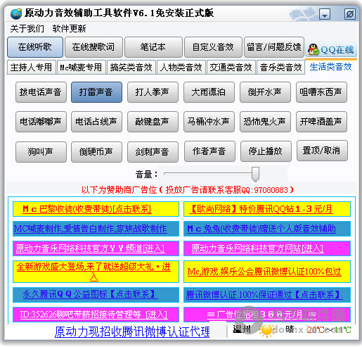Open the 软件更新 menu
The height and width of the screenshot is (347, 362).
pos(69,29)
